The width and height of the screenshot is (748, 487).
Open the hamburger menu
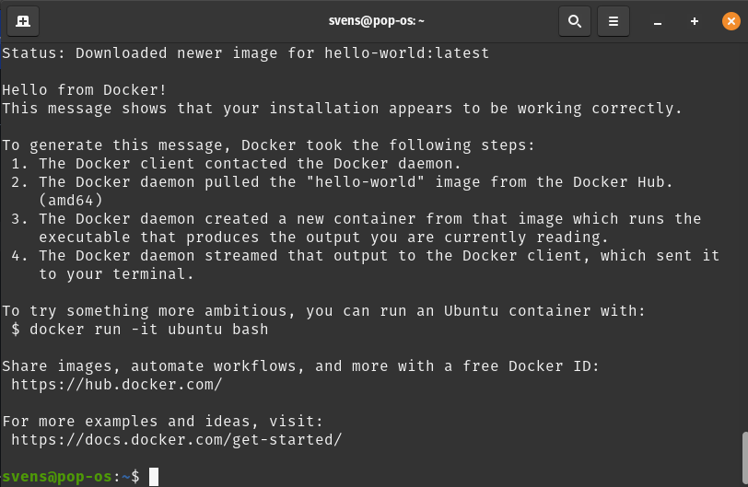point(613,21)
